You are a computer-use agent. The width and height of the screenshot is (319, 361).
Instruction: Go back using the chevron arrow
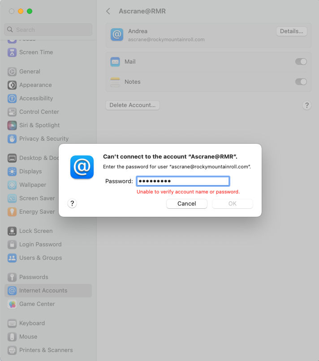tap(108, 11)
